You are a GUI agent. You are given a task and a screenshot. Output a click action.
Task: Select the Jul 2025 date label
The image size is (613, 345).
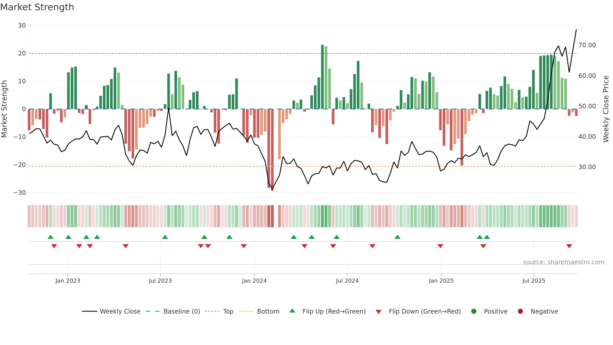pos(534,281)
